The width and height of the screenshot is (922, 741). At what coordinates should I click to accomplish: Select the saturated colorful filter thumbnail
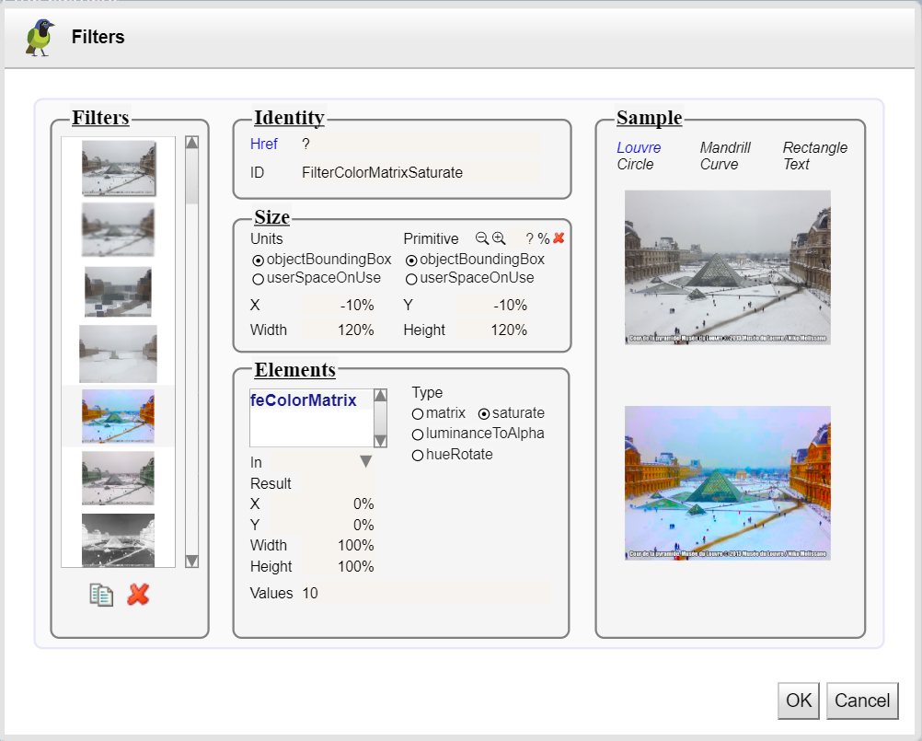[x=118, y=416]
